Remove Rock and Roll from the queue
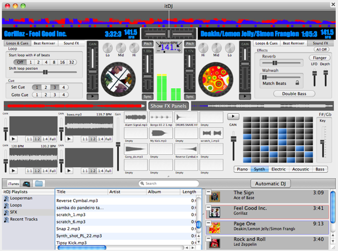 (x=208, y=239)
